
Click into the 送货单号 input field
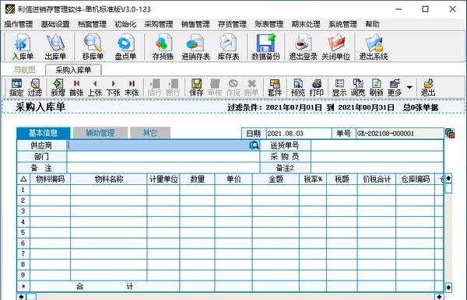(377, 145)
